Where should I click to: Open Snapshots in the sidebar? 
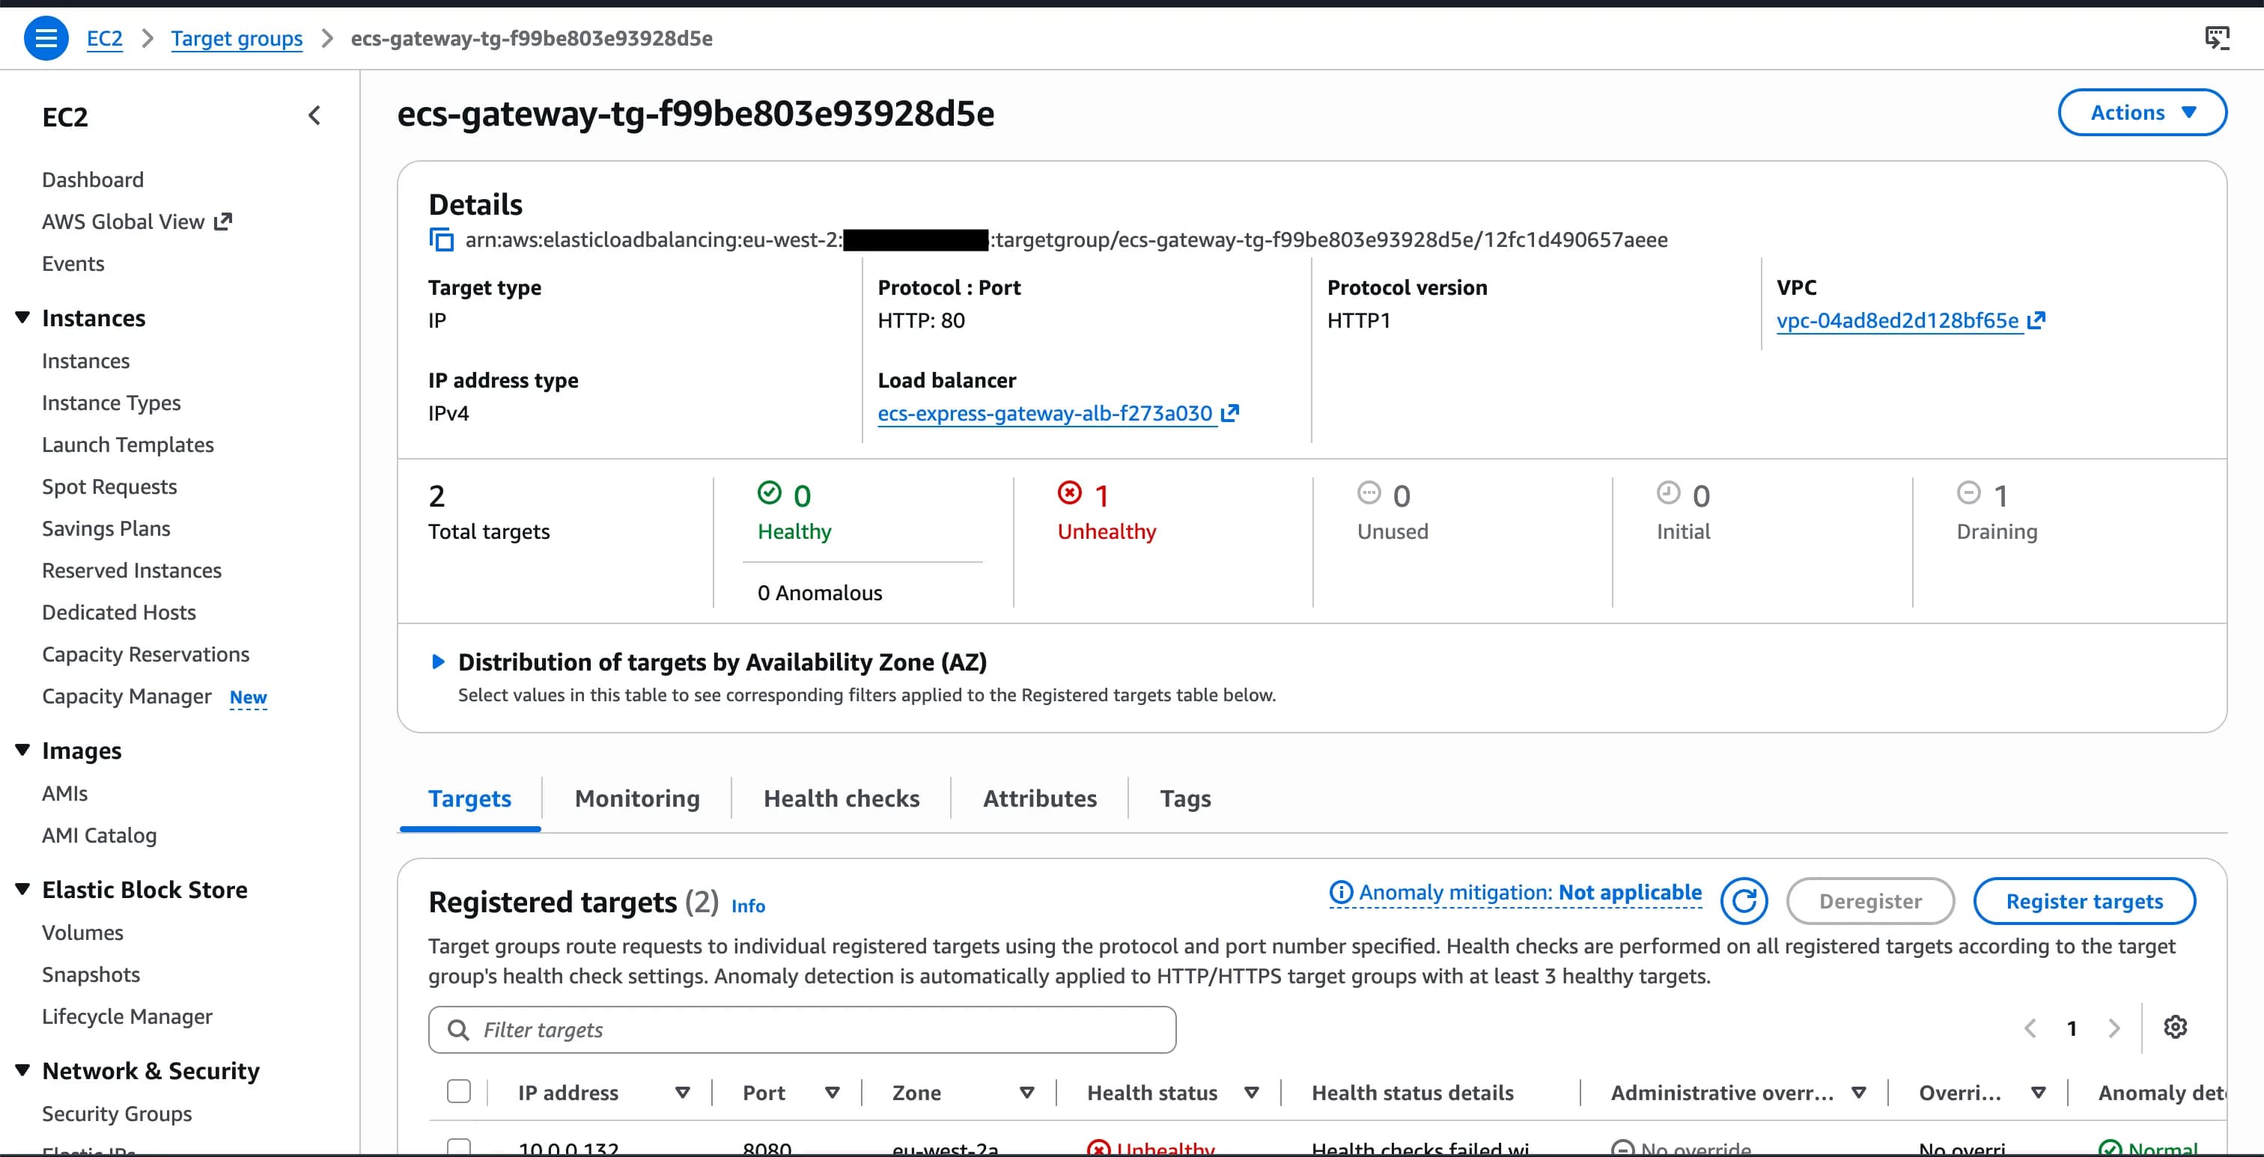tap(91, 974)
